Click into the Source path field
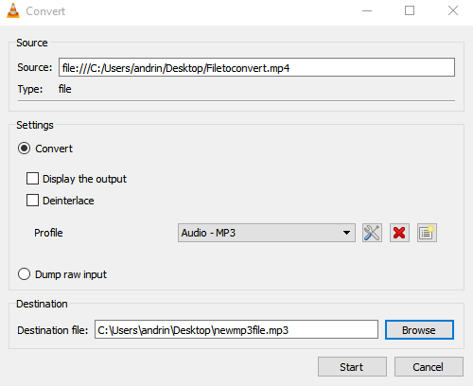The image size is (473, 386). (x=256, y=67)
